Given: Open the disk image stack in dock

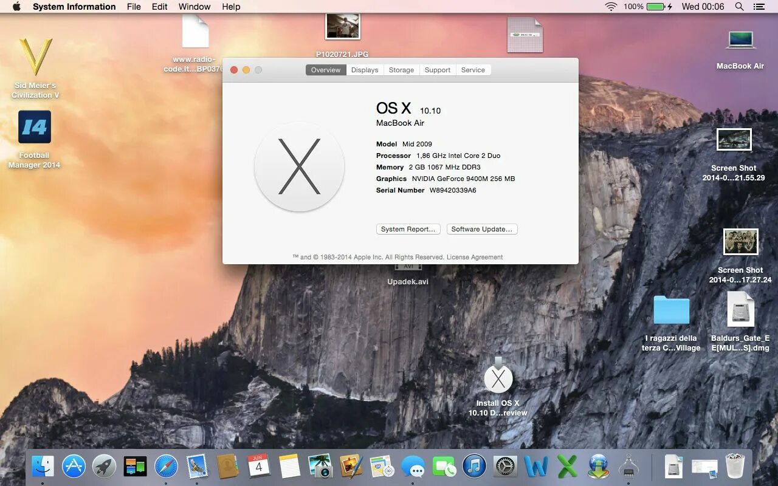Looking at the screenshot, I should click(673, 467).
